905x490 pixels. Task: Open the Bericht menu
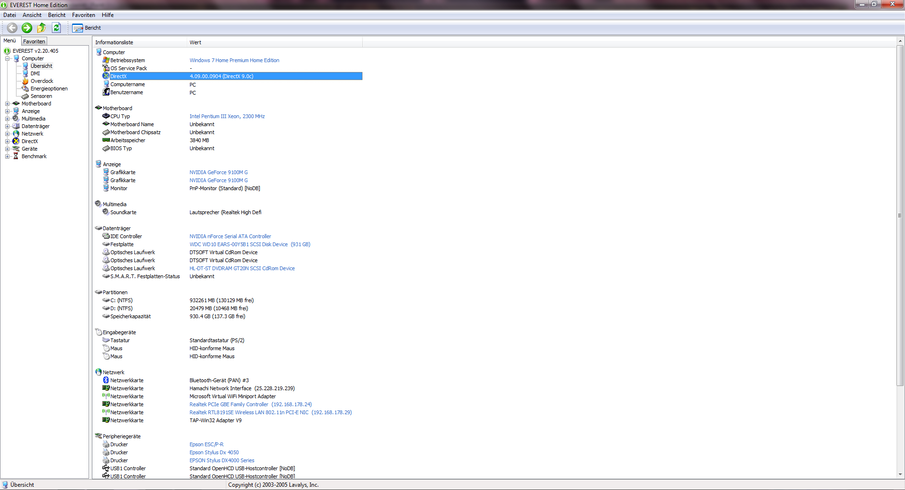[x=57, y=15]
